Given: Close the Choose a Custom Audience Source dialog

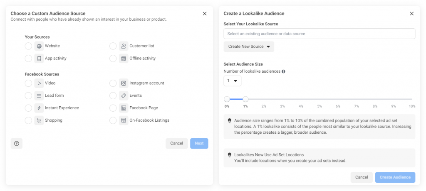Looking at the screenshot, I should pyautogui.click(x=205, y=14).
